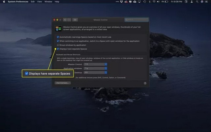211x132 pixels.
Task: Click the Search field in preferences window
Action: (136, 20)
